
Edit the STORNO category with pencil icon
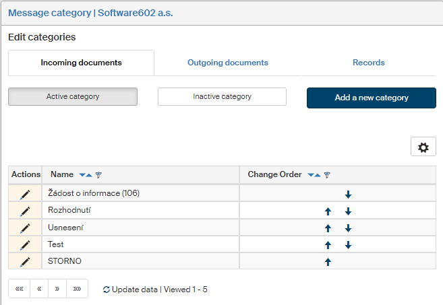coord(25,263)
